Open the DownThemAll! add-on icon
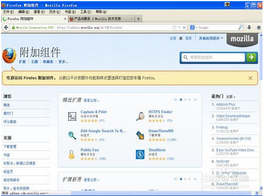Viewport: 264px width, 196px height. pyautogui.click(x=140, y=135)
